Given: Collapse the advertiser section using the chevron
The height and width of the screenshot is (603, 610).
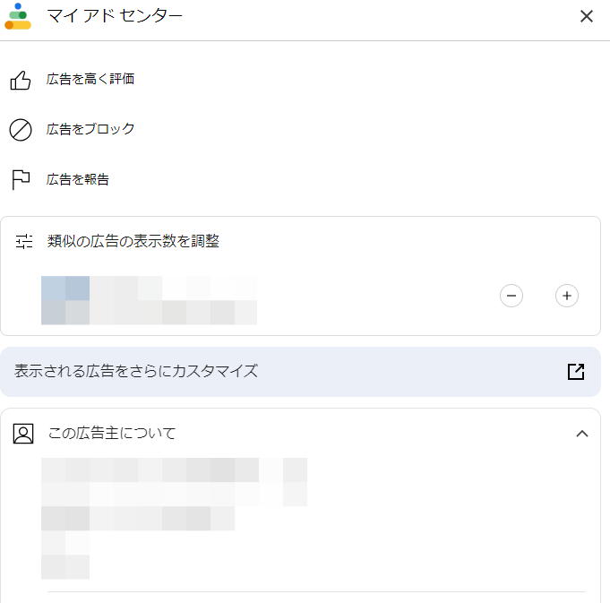Looking at the screenshot, I should (x=582, y=434).
